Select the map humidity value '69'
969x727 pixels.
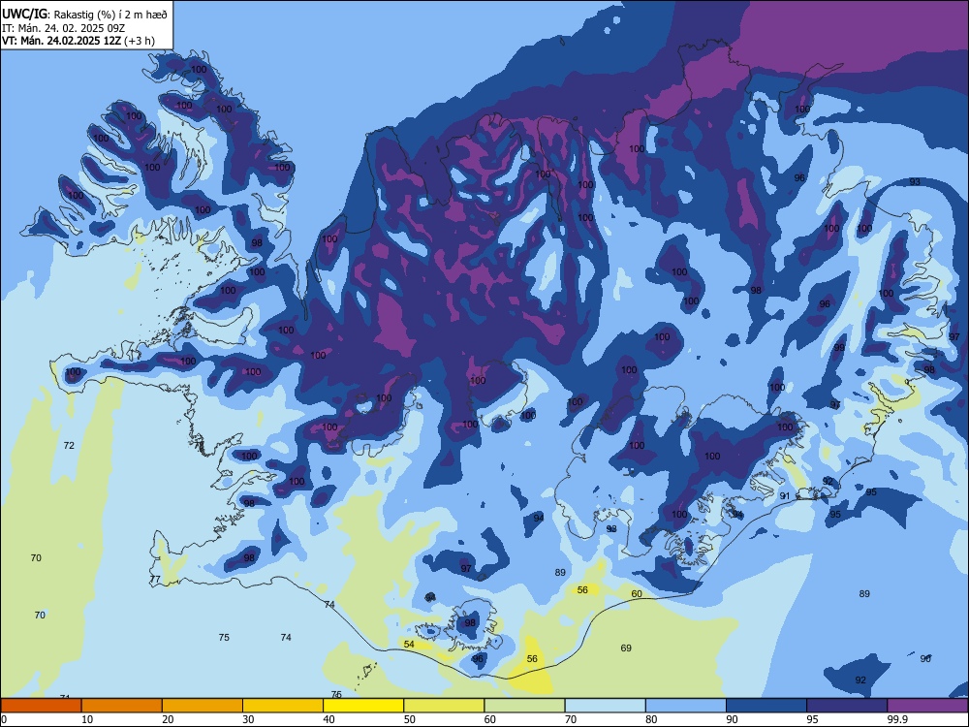pyautogui.click(x=626, y=648)
